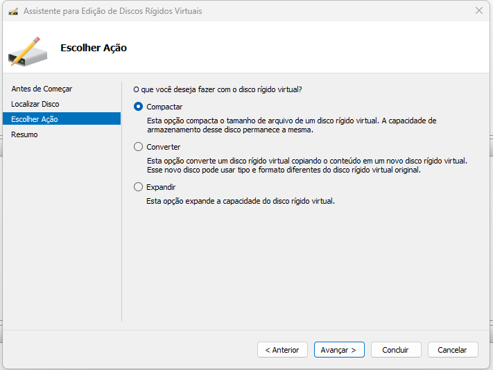Click the Converter option description text
The image size is (493, 370).
pyautogui.click(x=305, y=166)
